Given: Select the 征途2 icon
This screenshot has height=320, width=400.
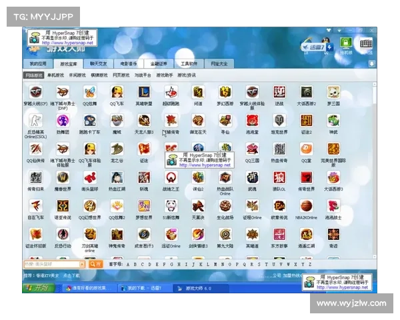Looking at the screenshot, I should coord(307,121).
